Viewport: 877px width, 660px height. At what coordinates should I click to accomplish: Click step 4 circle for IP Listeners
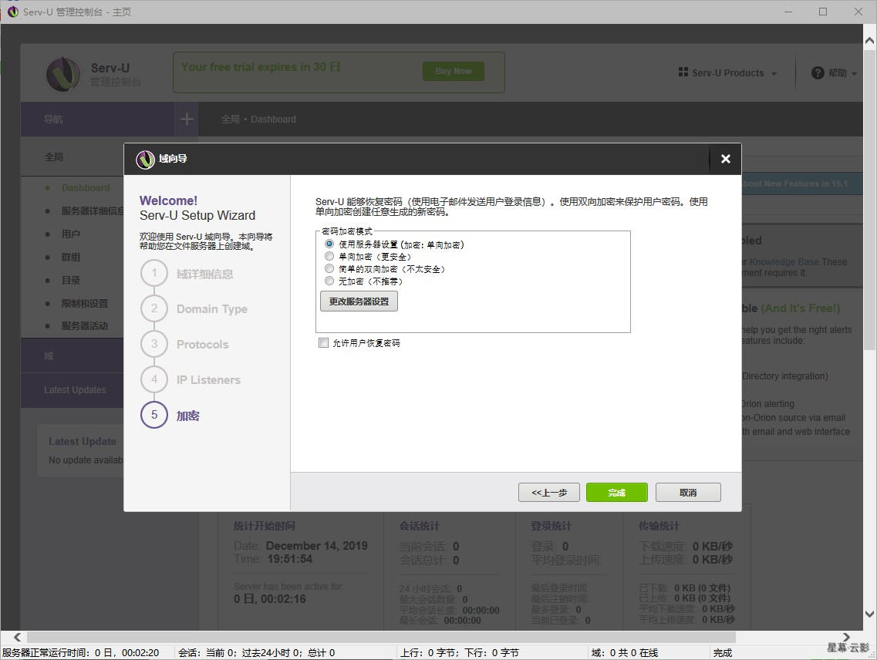point(154,380)
